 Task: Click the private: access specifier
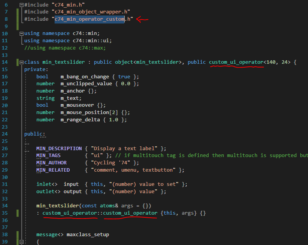[x=36, y=70]
